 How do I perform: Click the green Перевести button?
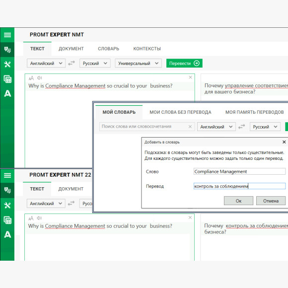point(184,63)
